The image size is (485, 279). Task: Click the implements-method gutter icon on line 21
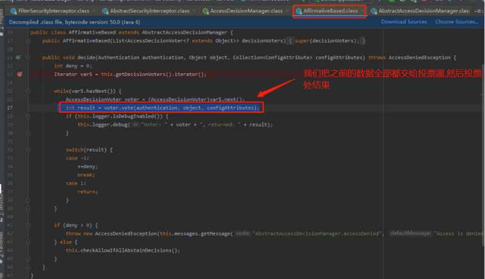coord(18,57)
